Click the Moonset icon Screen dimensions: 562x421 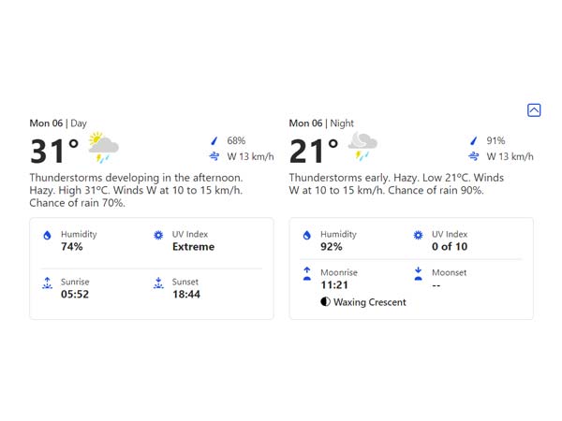pos(418,273)
